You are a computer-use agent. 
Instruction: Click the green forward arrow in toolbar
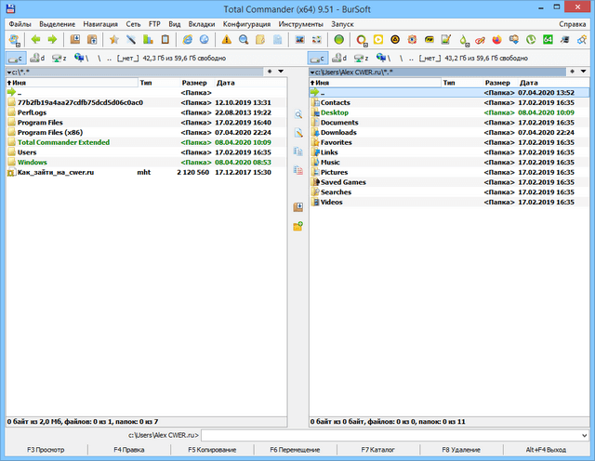[52, 40]
